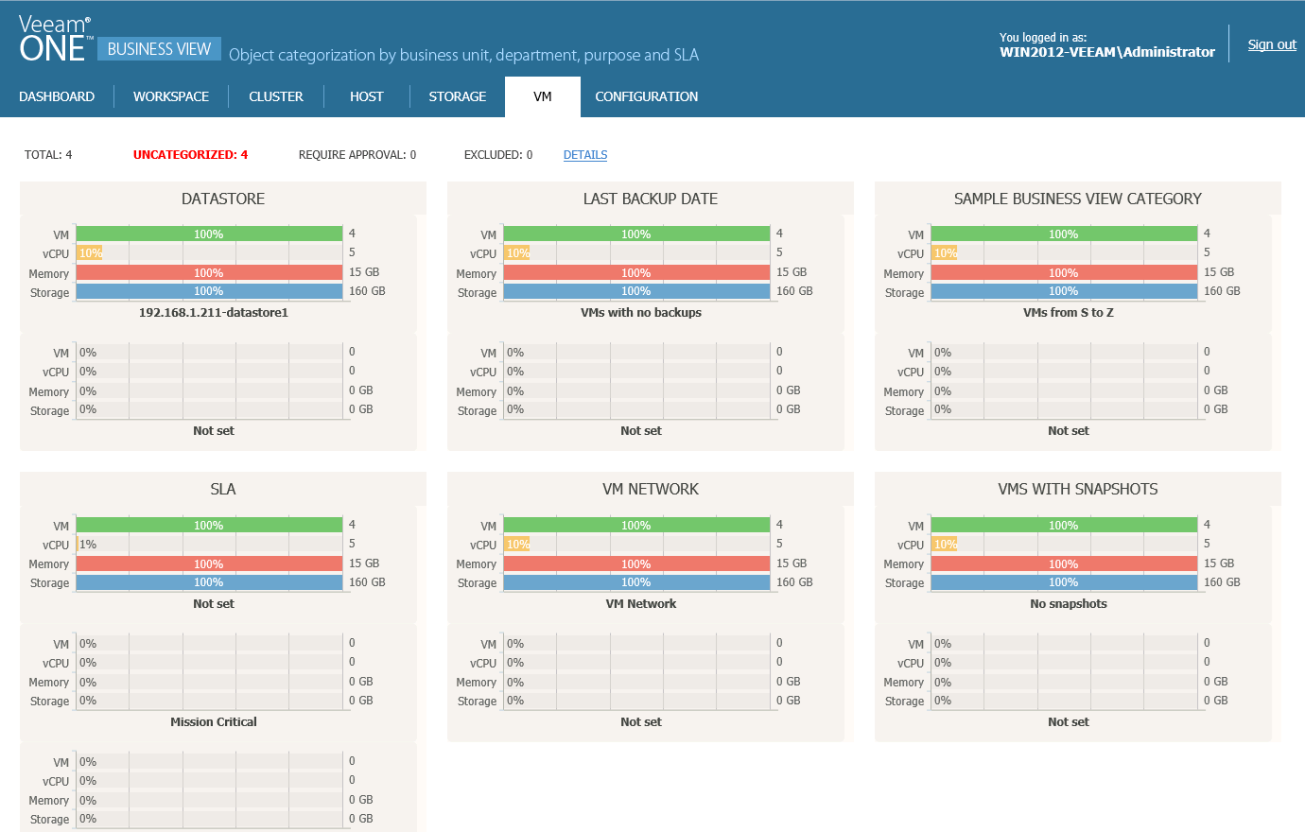
Task: Click the BUSINESS VIEW badge
Action: click(x=159, y=49)
